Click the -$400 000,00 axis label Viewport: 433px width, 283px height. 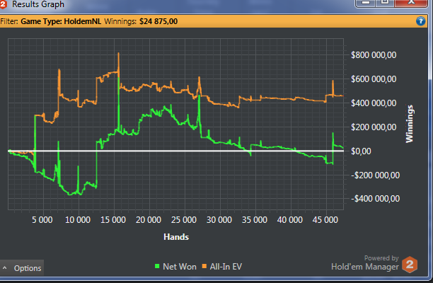click(375, 199)
